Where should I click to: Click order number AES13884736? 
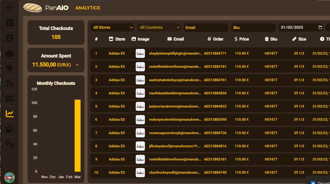coord(215,133)
